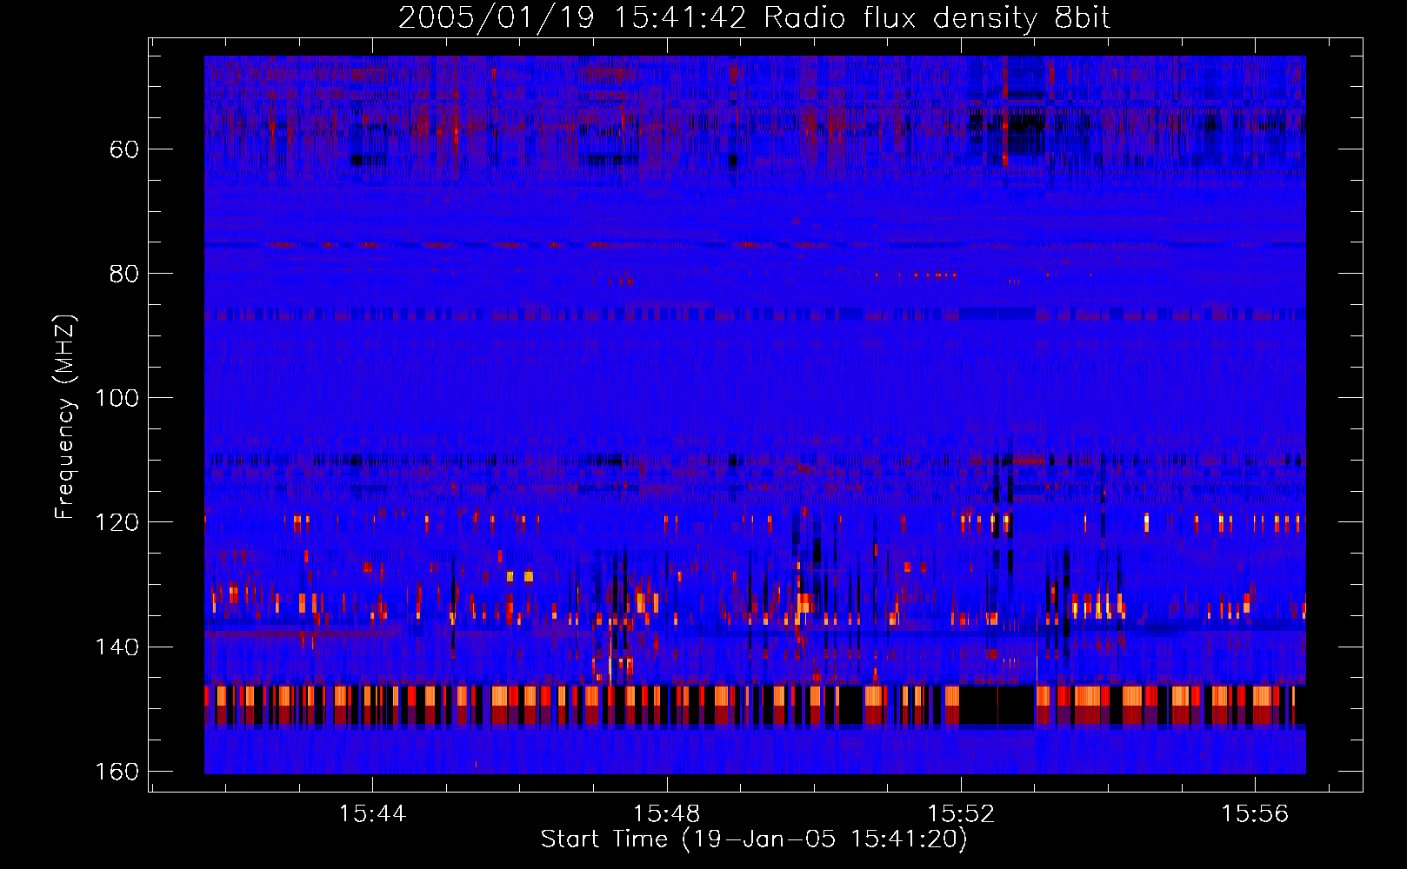Screen dimensions: 1407x869
Task: Click the Start Time axis label
Action: pyautogui.click(x=754, y=839)
